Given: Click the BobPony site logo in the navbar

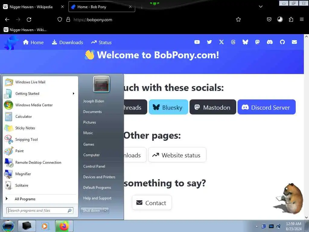Looking at the screenshot, I should click(x=11, y=43).
